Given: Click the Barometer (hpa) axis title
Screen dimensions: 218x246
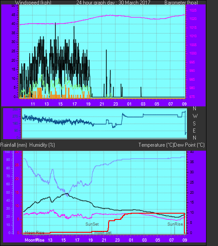Looking at the screenshot, I should (x=181, y=3).
